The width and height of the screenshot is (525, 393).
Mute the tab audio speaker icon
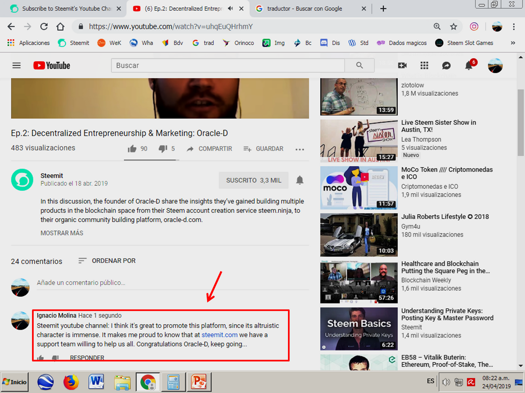[231, 9]
